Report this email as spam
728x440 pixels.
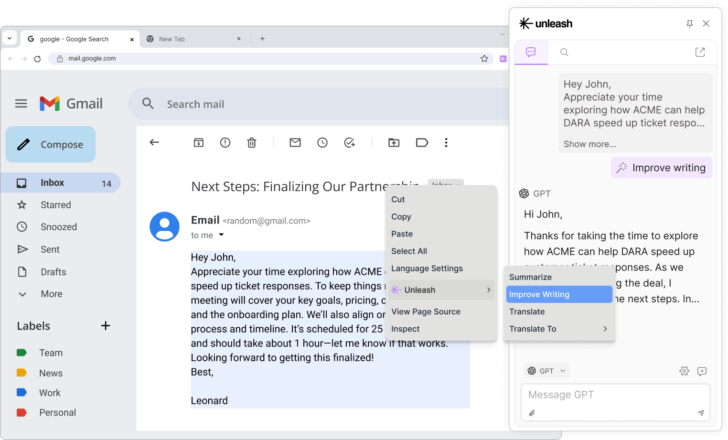(x=225, y=142)
